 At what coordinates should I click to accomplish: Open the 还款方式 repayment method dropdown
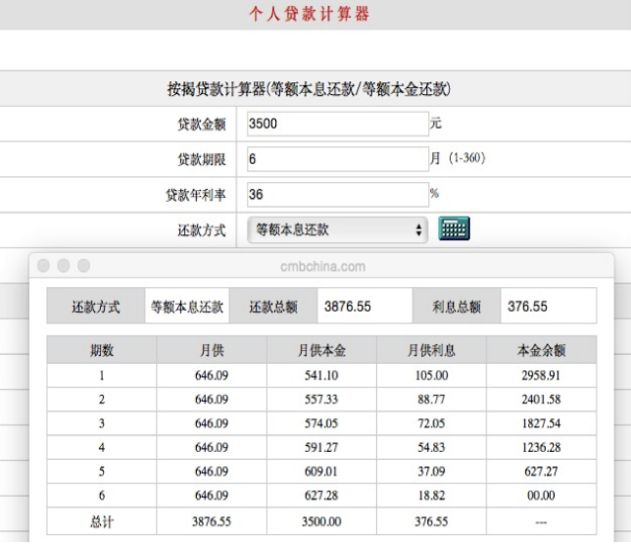click(338, 229)
